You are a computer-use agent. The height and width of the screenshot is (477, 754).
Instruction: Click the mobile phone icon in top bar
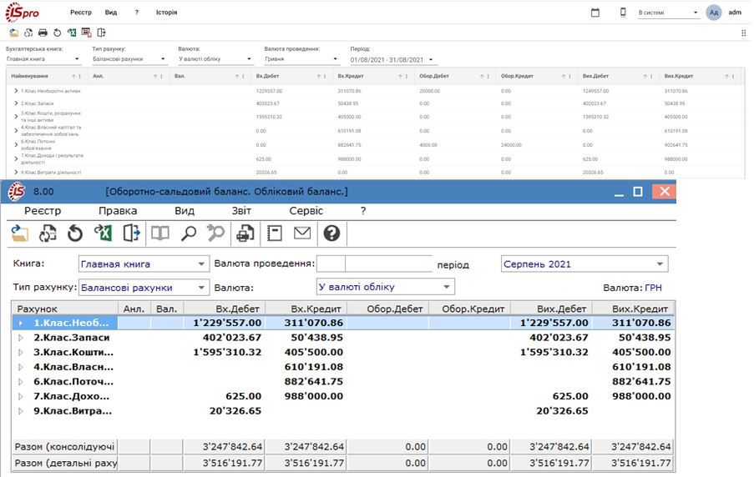pyautogui.click(x=623, y=13)
